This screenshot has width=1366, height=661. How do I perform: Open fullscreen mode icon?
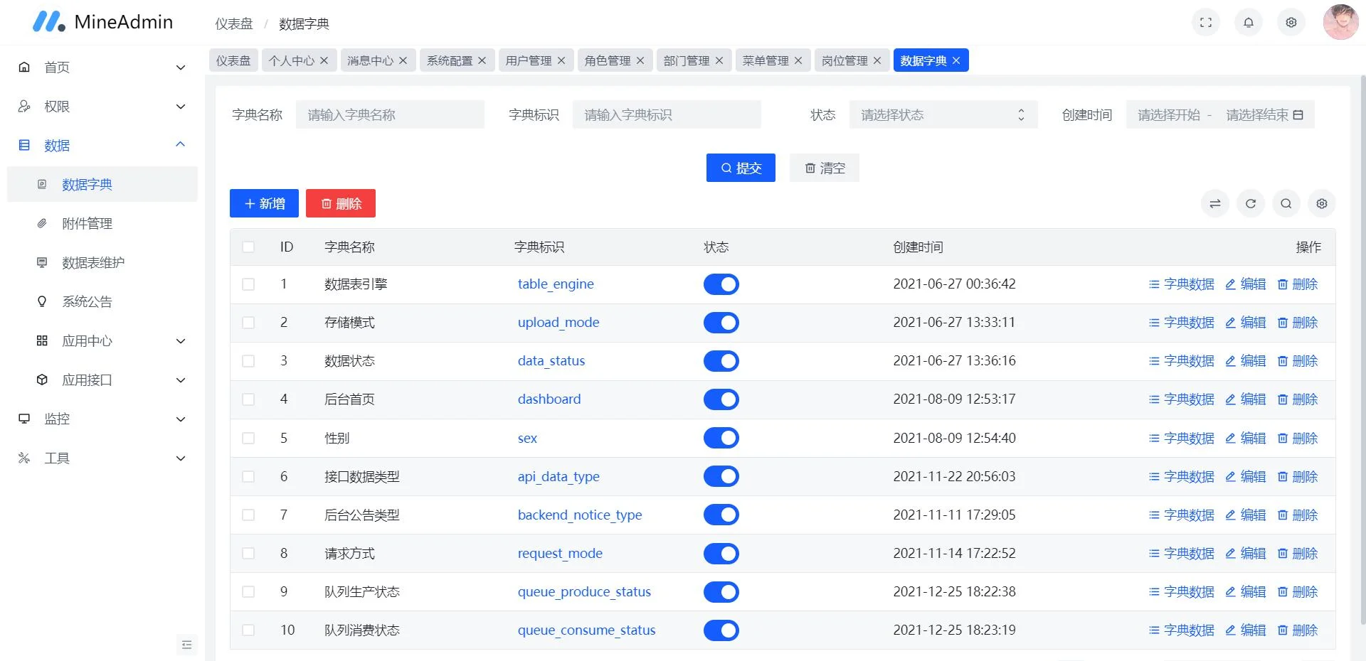pyautogui.click(x=1205, y=22)
